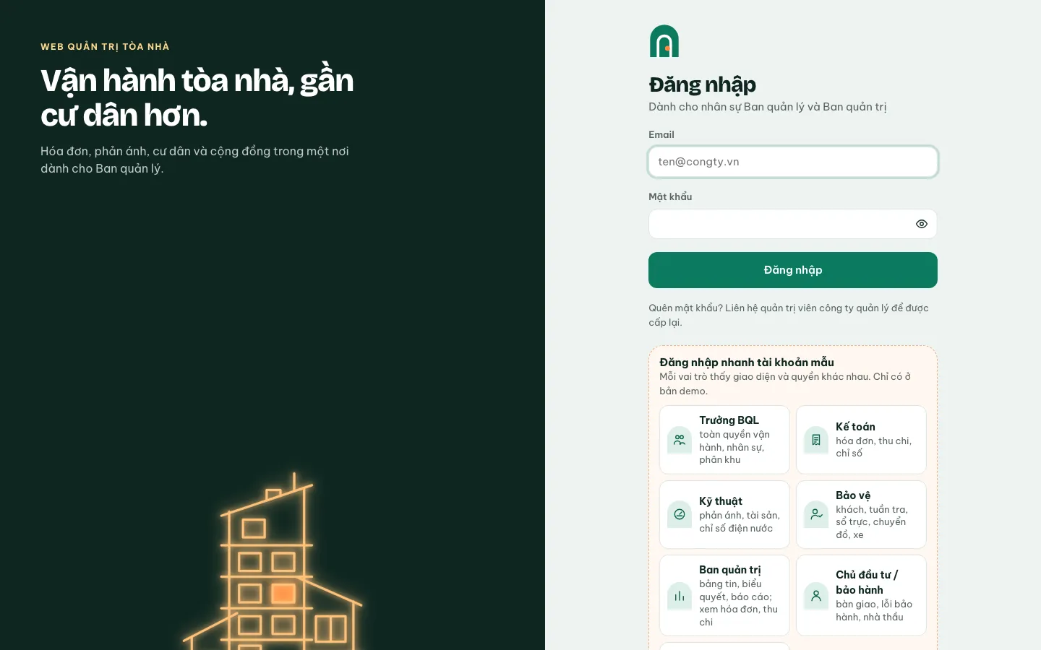Click the 'Vận hành tòa nhà' headline
The image size is (1041, 650).
(x=197, y=97)
